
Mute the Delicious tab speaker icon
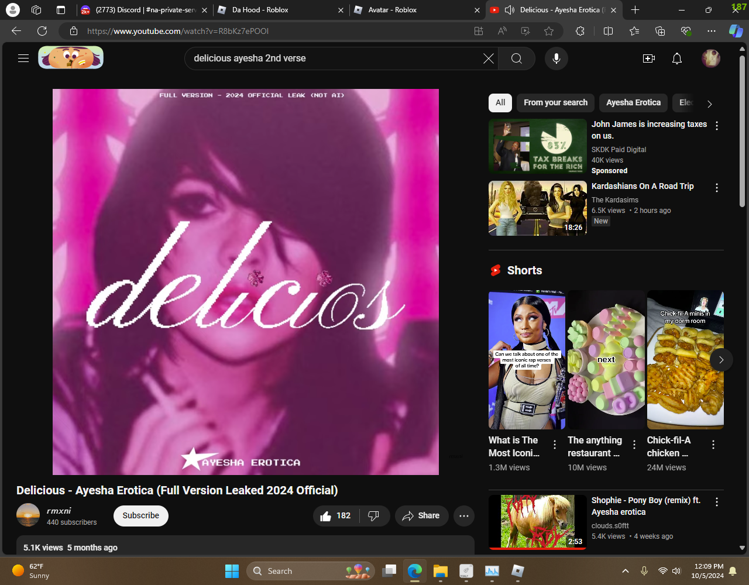tap(510, 10)
